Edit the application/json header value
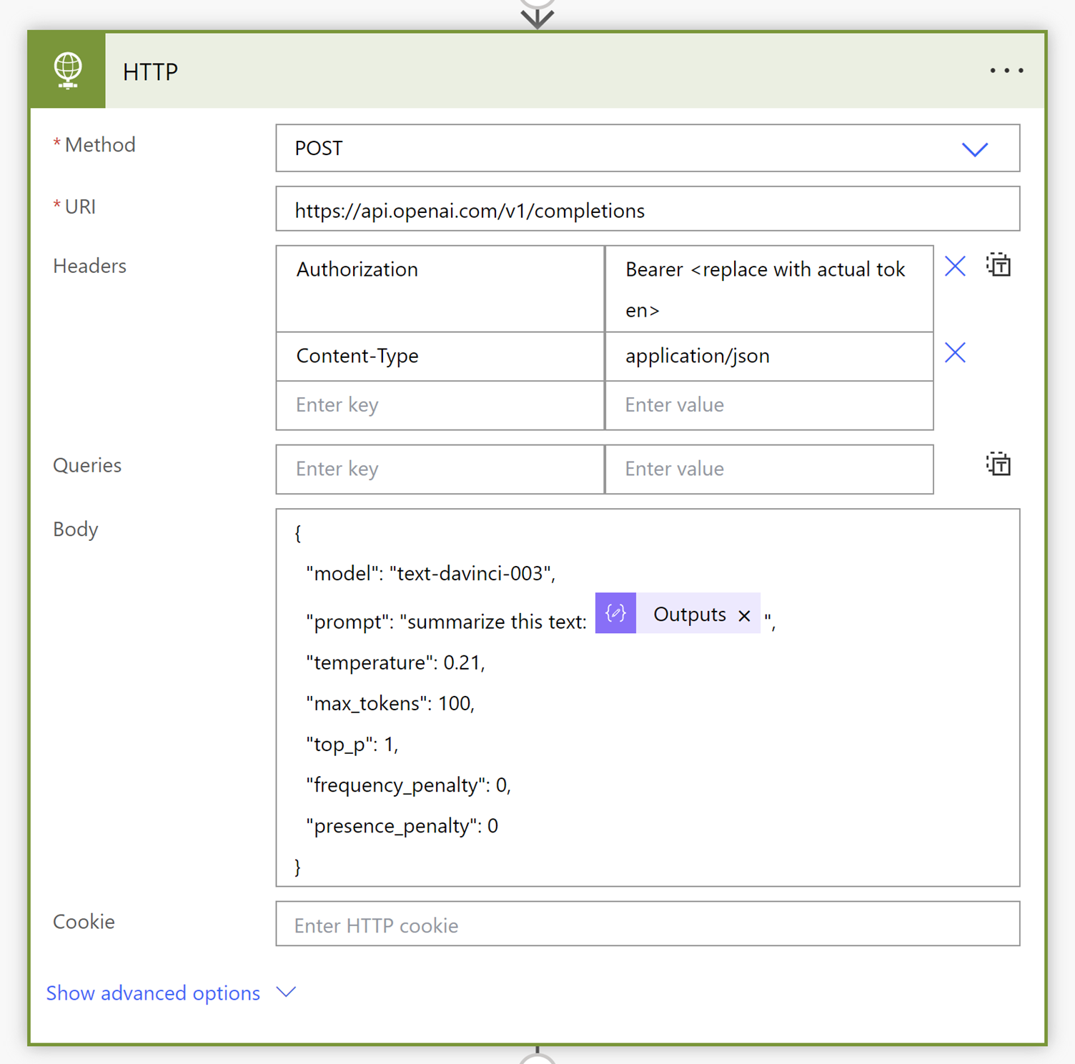This screenshot has width=1075, height=1064. [x=769, y=356]
